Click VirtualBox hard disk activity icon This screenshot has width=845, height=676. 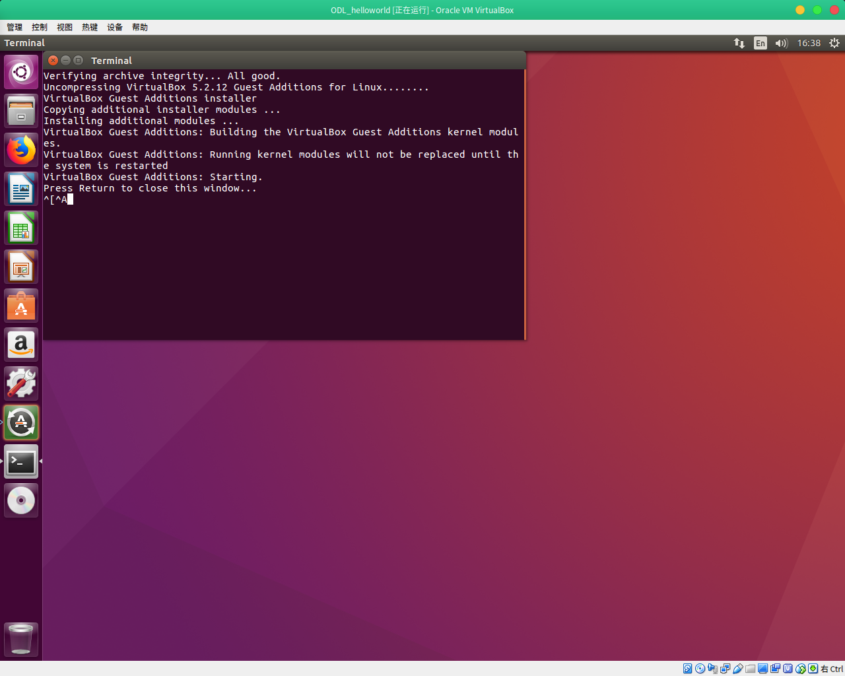(687, 669)
